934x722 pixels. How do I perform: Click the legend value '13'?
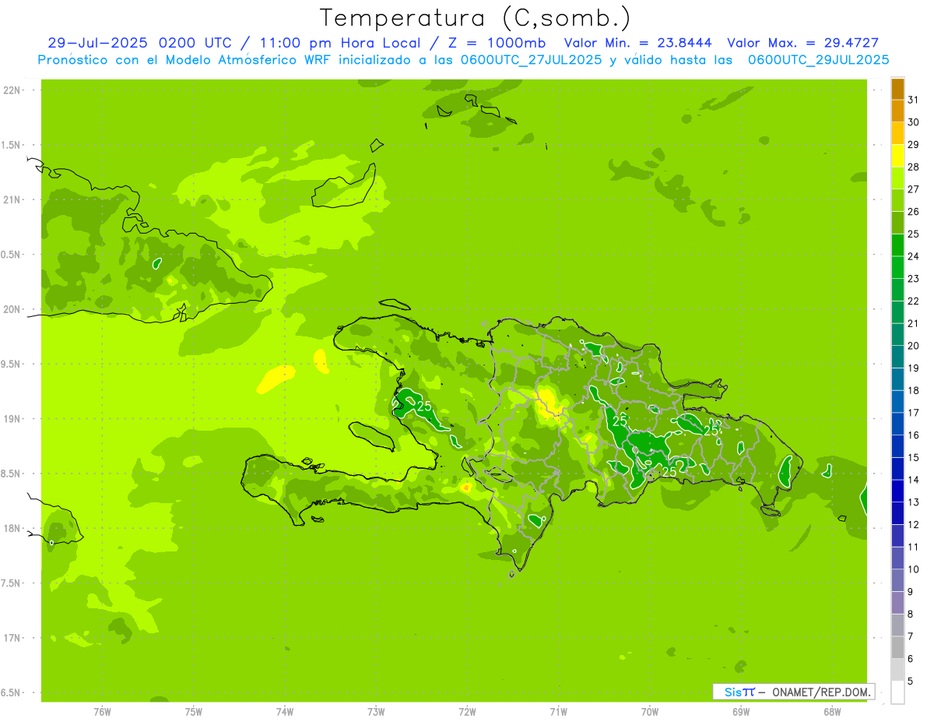click(914, 502)
